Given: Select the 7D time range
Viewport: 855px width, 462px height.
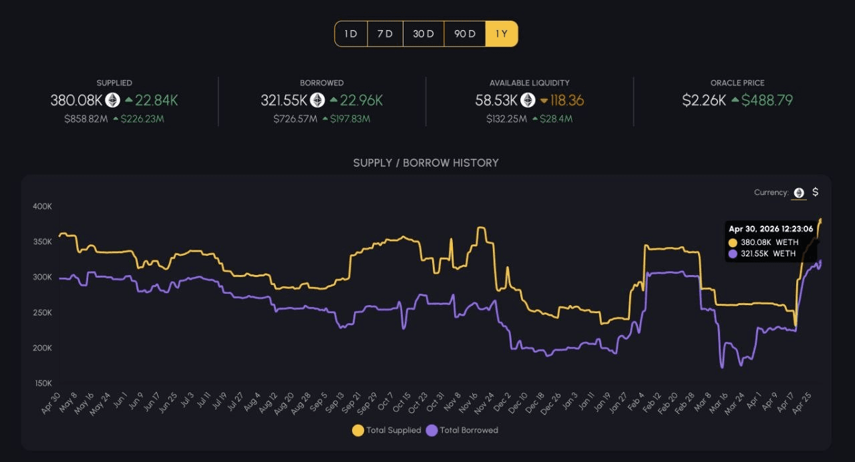Looking at the screenshot, I should click(x=385, y=34).
